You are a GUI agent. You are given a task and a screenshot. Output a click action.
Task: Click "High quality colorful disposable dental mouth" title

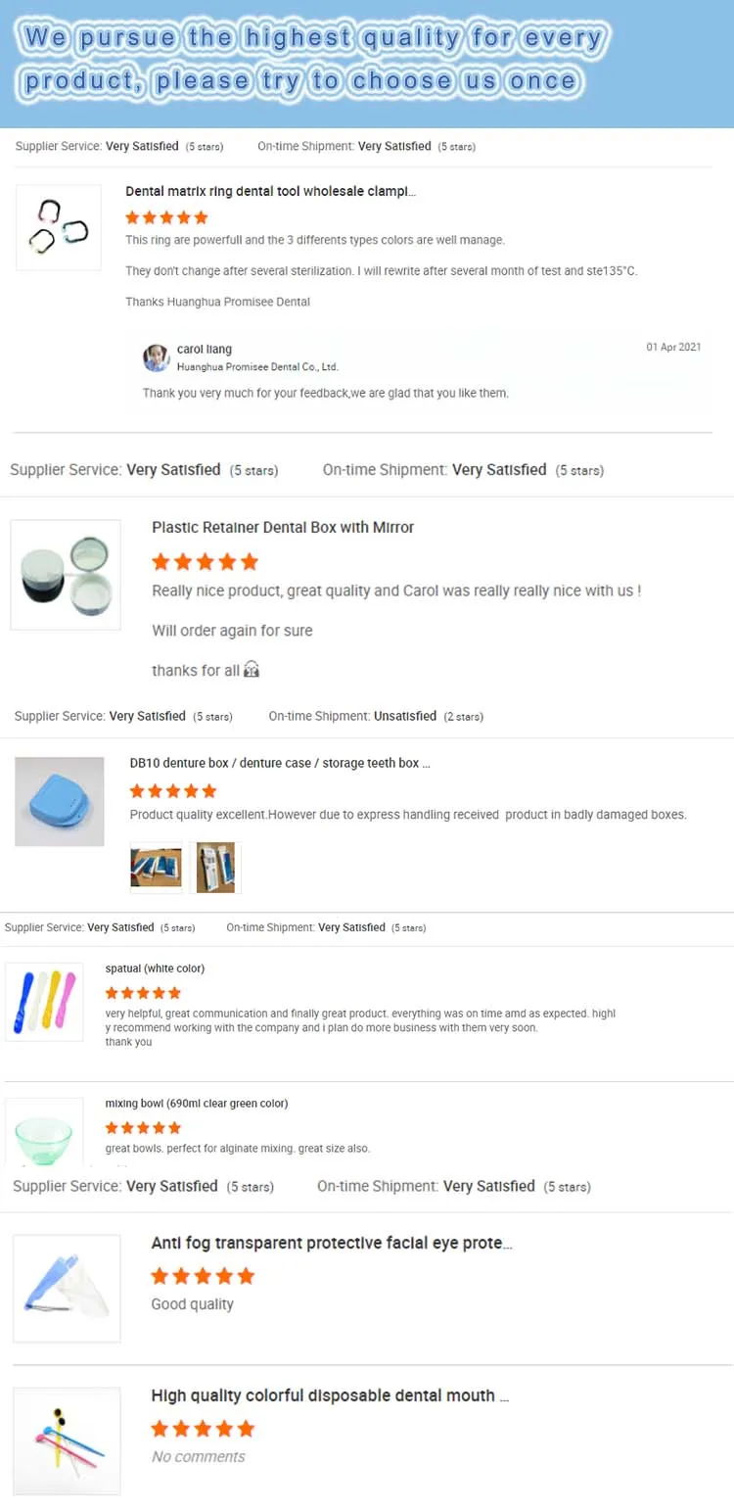coord(330,1395)
